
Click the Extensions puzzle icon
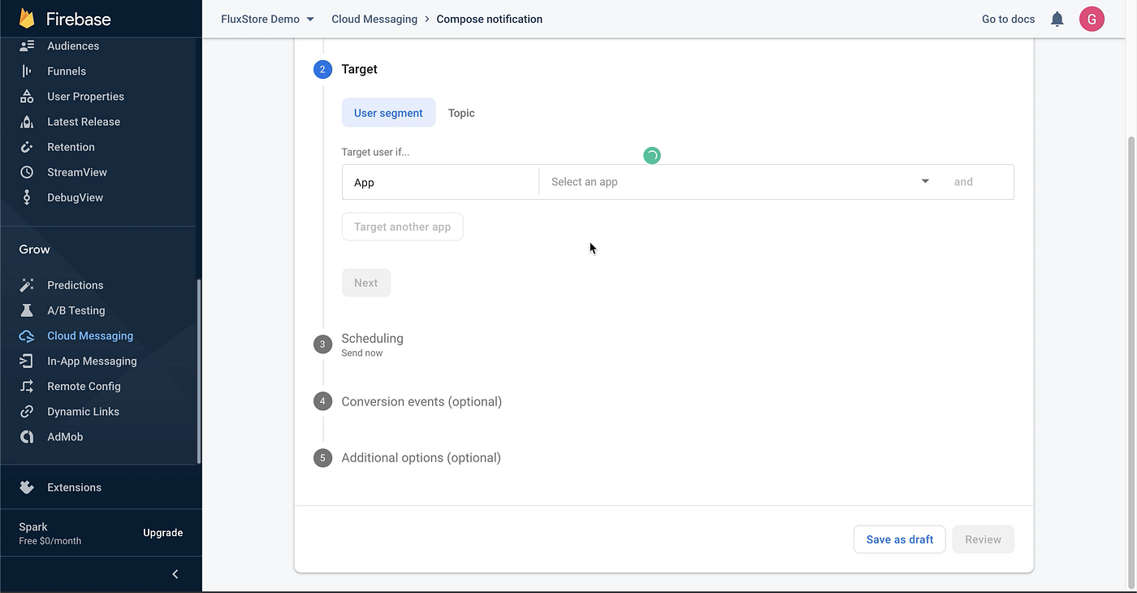click(27, 487)
